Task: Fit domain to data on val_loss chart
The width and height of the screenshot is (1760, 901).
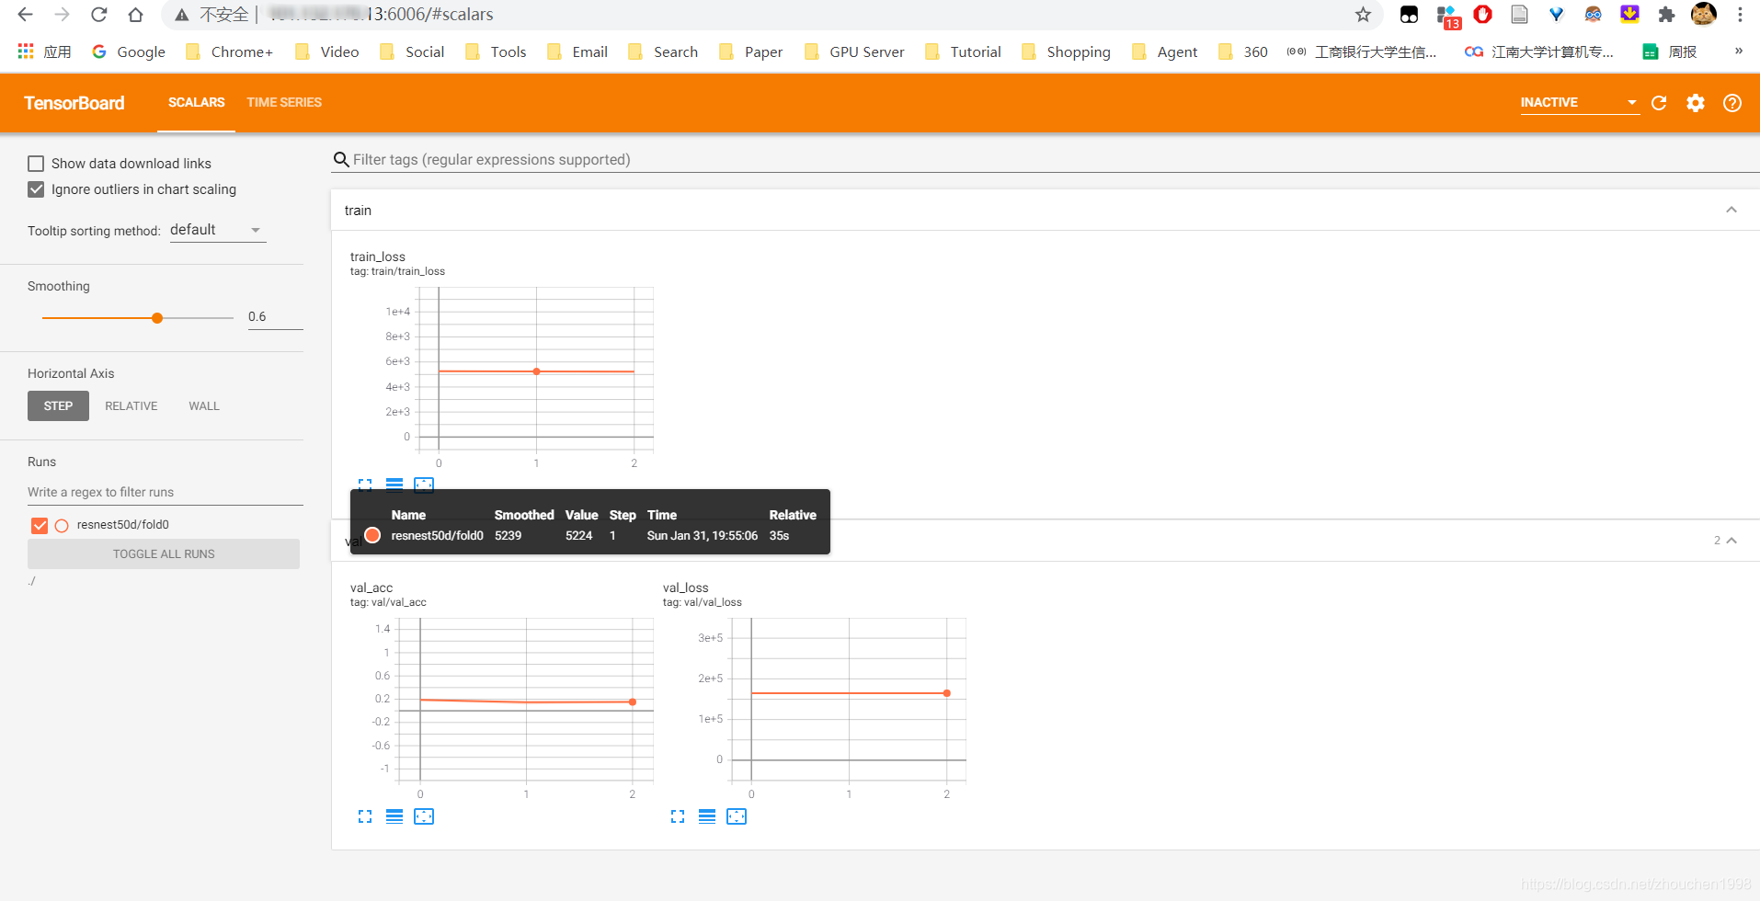Action: pos(737,816)
